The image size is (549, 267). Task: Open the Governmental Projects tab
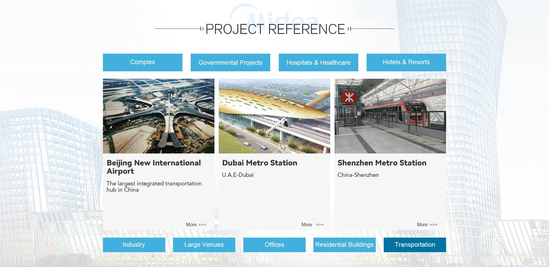[x=230, y=62]
